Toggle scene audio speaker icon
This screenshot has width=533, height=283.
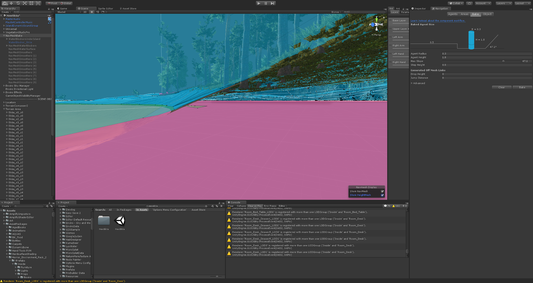[98, 12]
